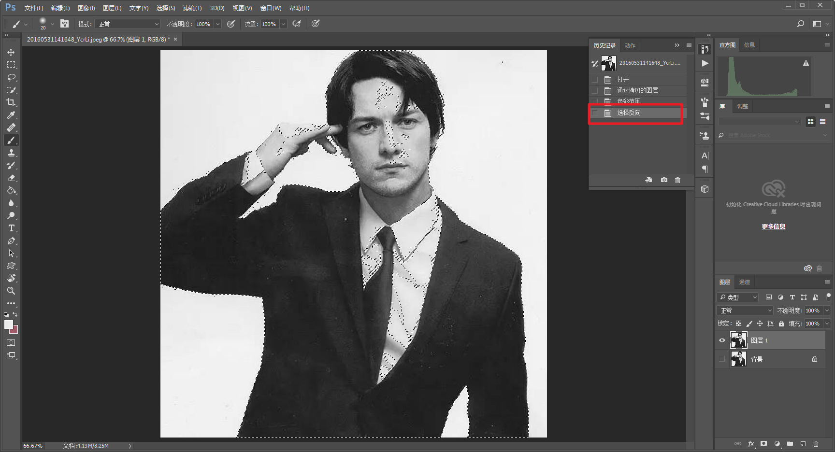The width and height of the screenshot is (835, 452).
Task: Select the Path Selection tool
Action: pos(11,253)
